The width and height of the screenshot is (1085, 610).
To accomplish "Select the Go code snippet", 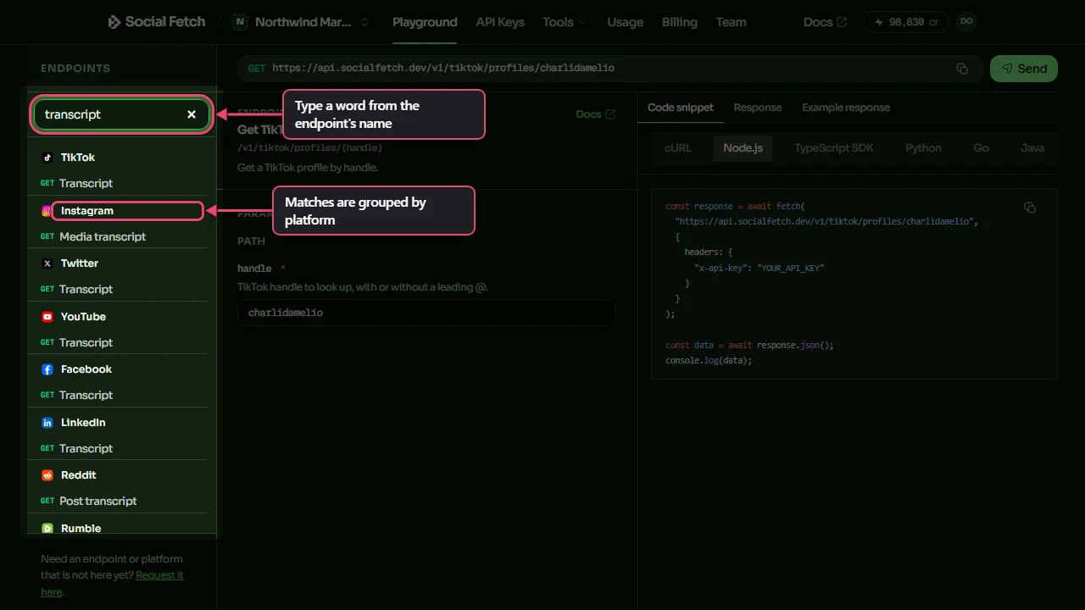I will pos(981,147).
